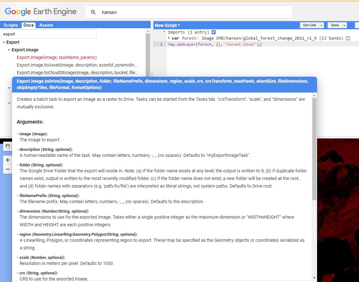
Task: Zoom in on the map with the plus control
Action: coord(7,160)
